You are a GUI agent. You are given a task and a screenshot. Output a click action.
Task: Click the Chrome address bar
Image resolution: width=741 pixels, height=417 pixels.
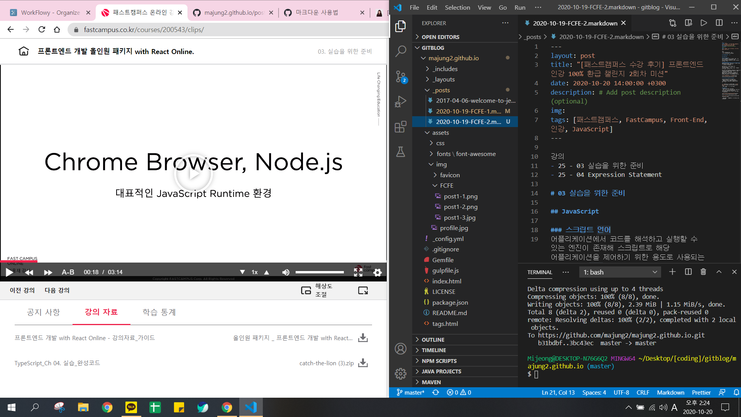[x=228, y=29]
